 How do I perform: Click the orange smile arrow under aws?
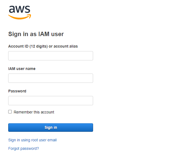point(19,17)
